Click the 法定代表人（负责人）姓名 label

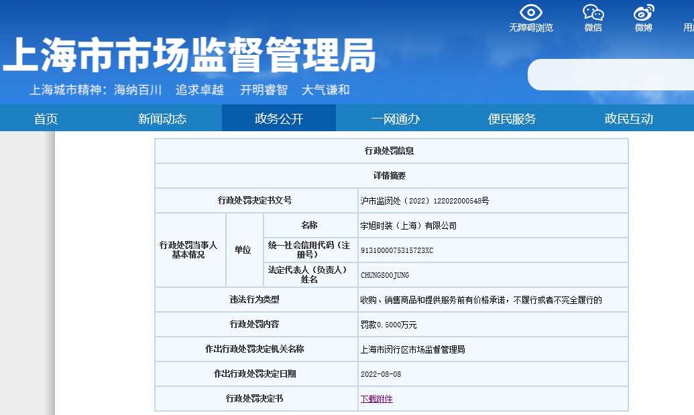309,274
